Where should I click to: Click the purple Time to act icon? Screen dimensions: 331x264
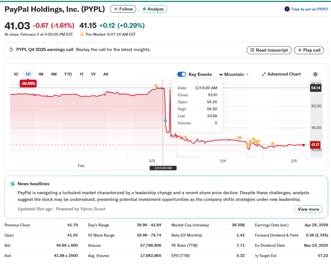click(x=287, y=9)
